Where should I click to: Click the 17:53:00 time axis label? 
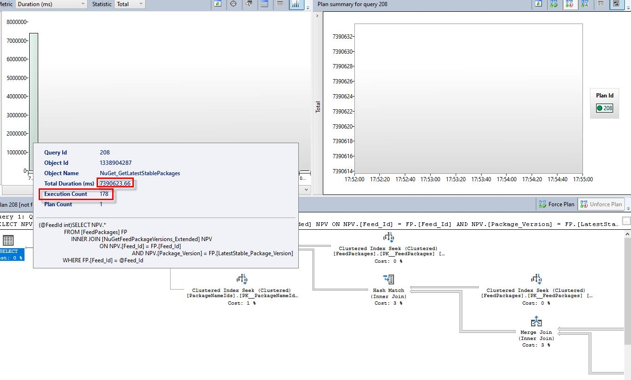click(x=430, y=179)
